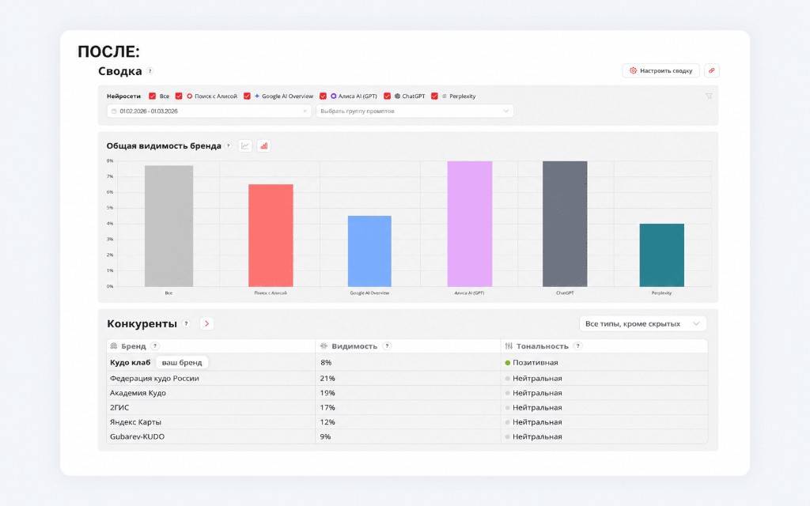Click the gray Все bar in chart

pyautogui.click(x=169, y=226)
